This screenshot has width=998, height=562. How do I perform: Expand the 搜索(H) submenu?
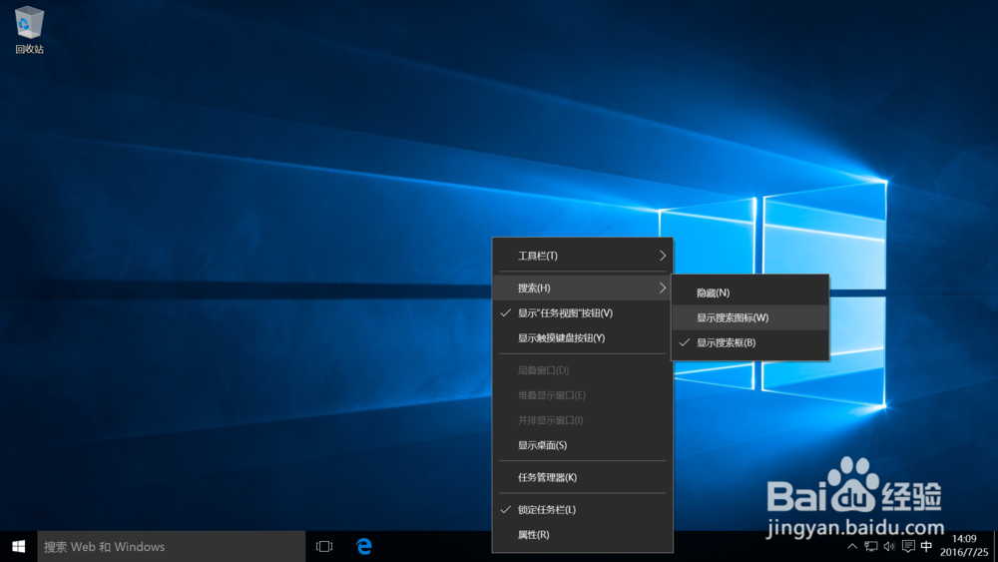click(583, 287)
